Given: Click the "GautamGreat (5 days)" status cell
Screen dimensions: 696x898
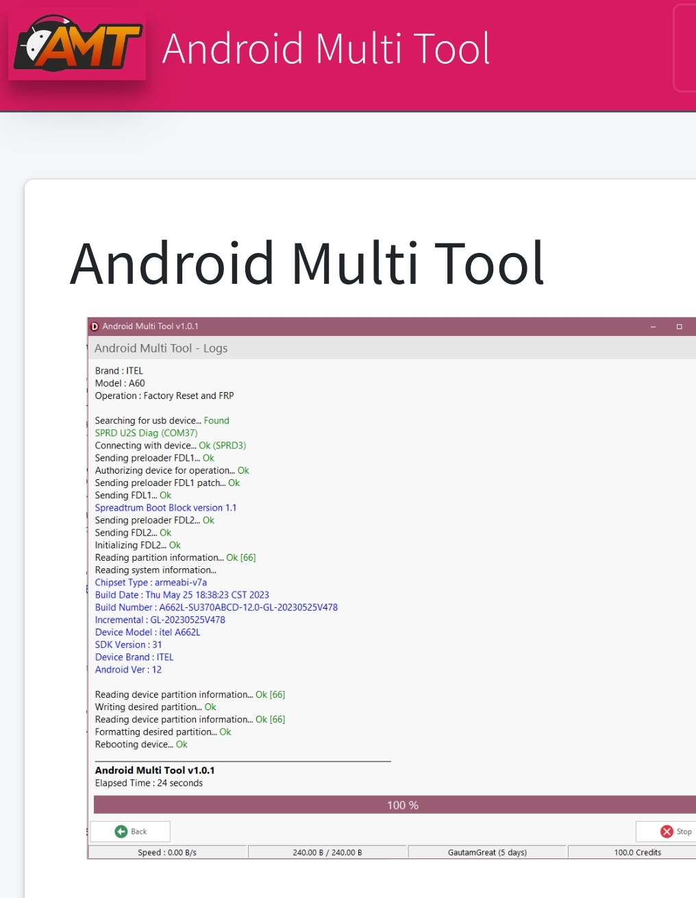Looking at the screenshot, I should [x=488, y=853].
